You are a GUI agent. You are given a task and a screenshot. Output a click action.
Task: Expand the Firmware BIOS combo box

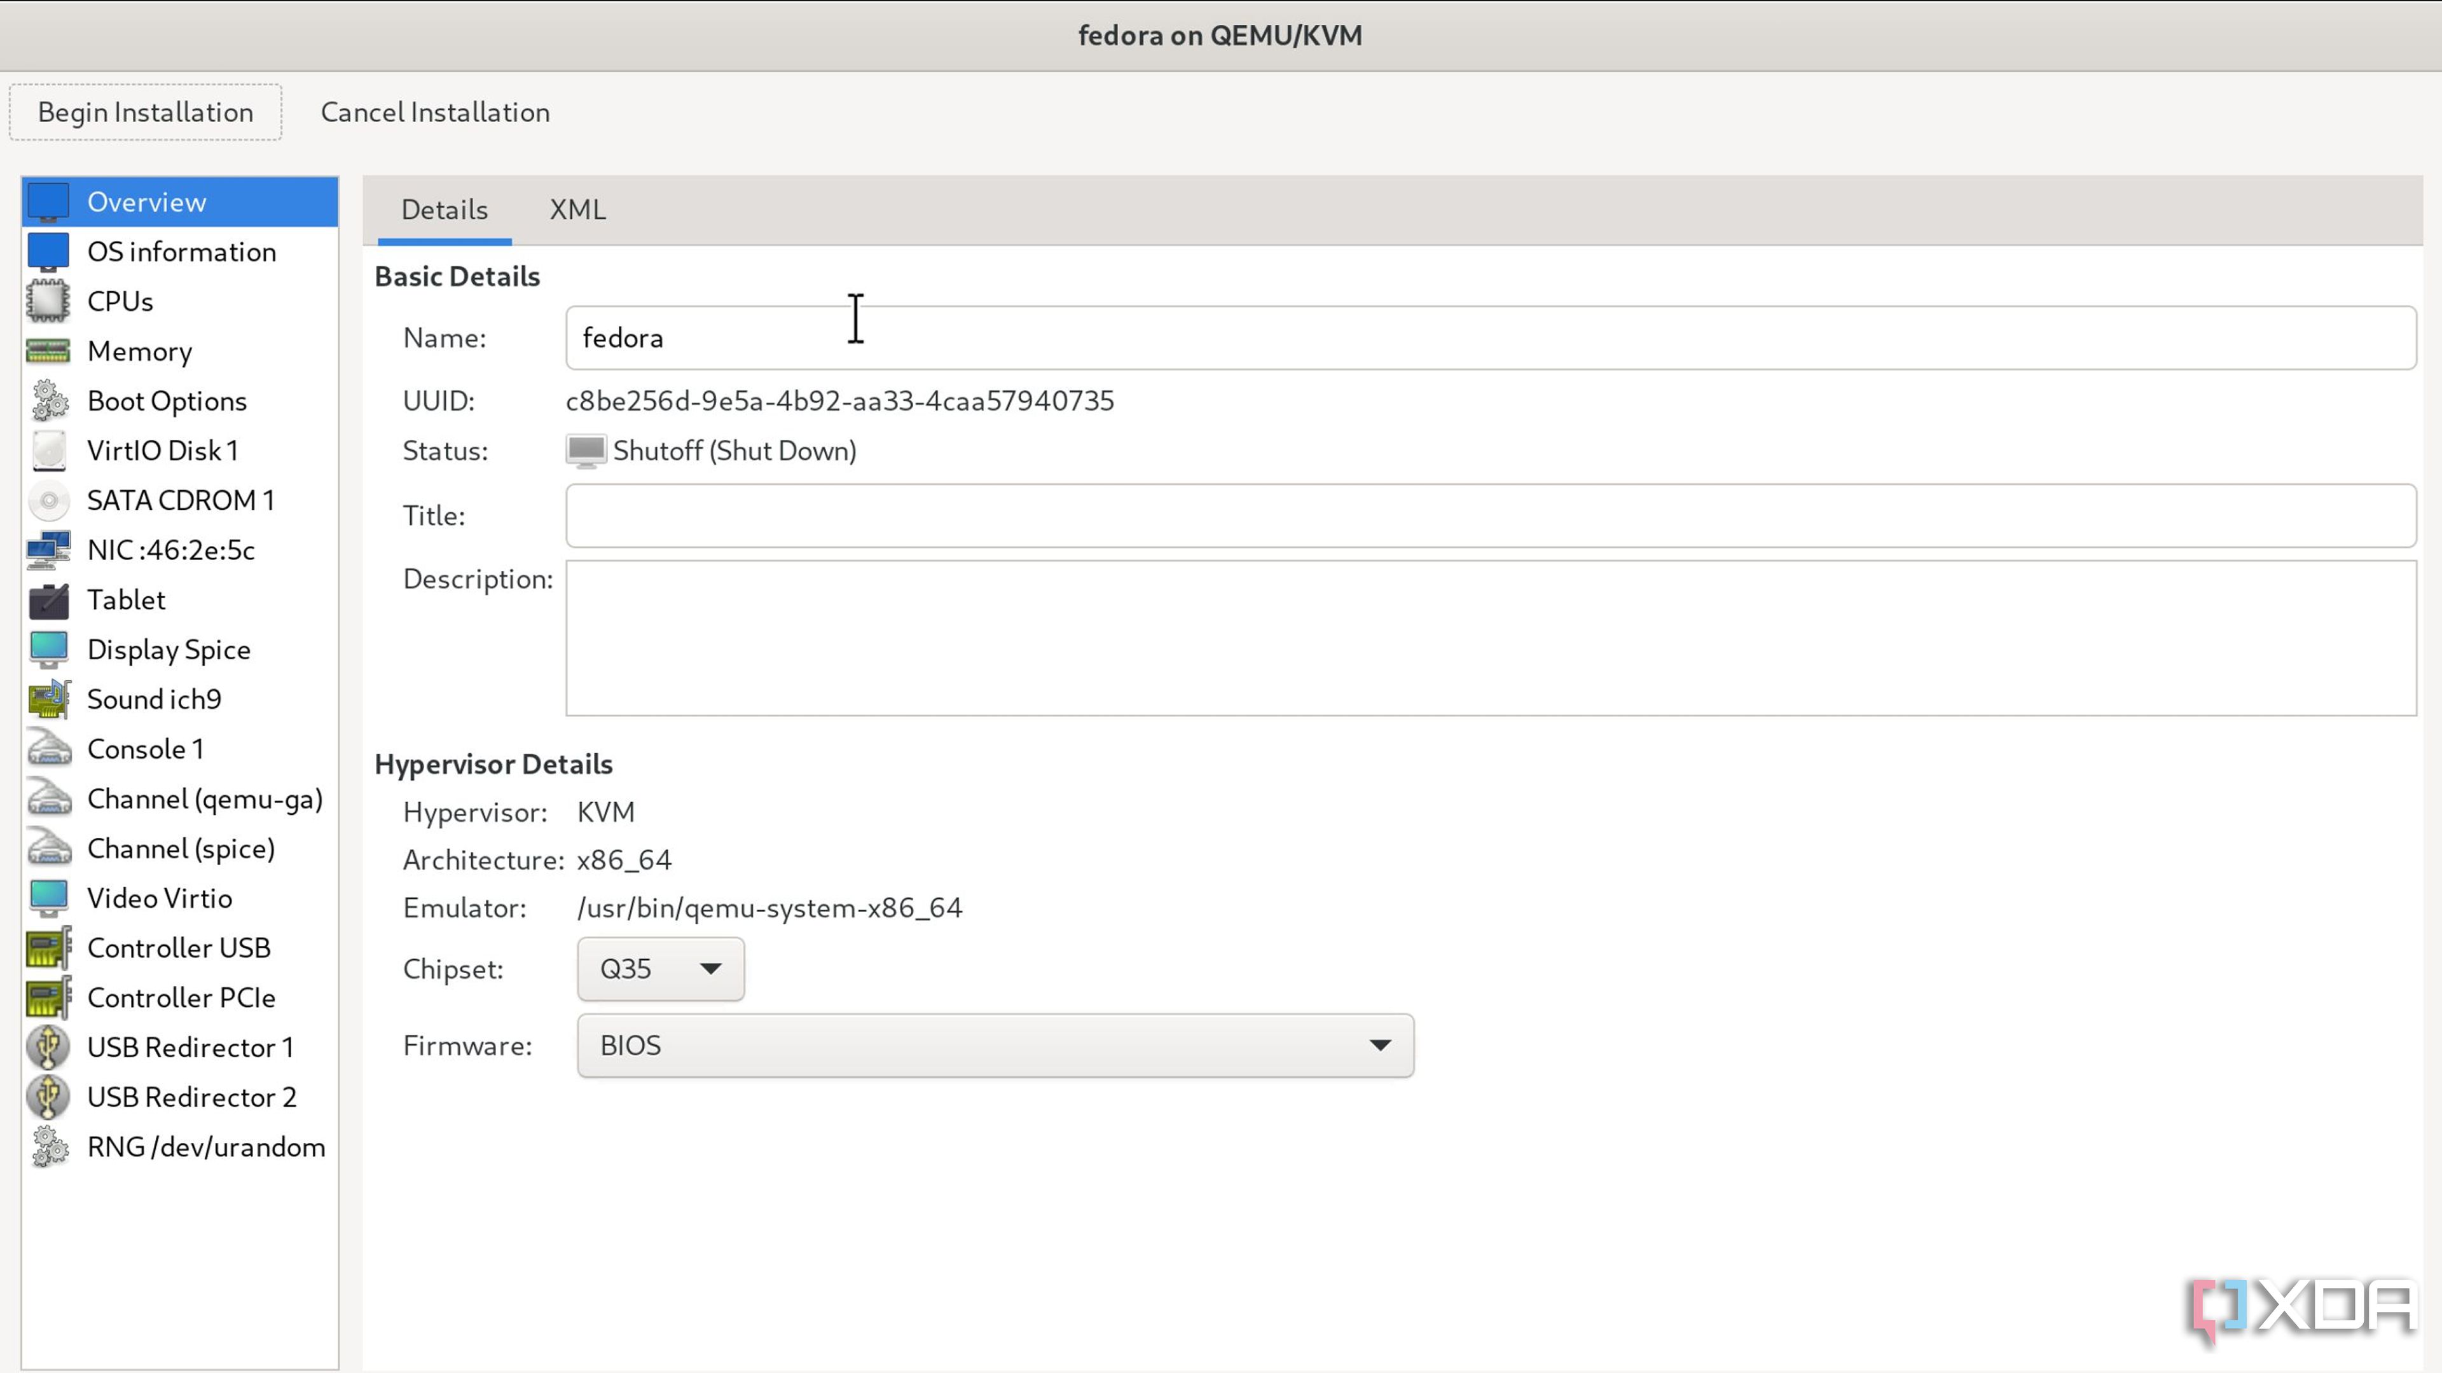tap(995, 1045)
